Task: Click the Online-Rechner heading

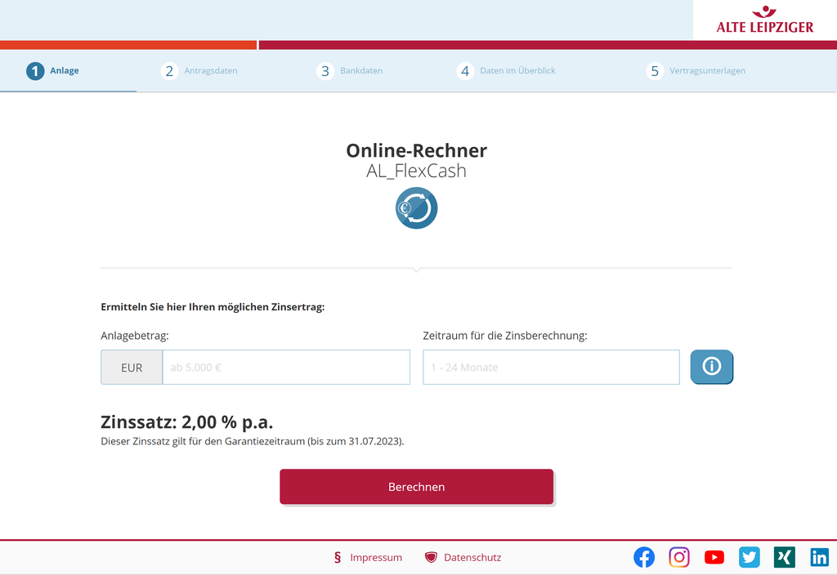Action: click(x=416, y=150)
